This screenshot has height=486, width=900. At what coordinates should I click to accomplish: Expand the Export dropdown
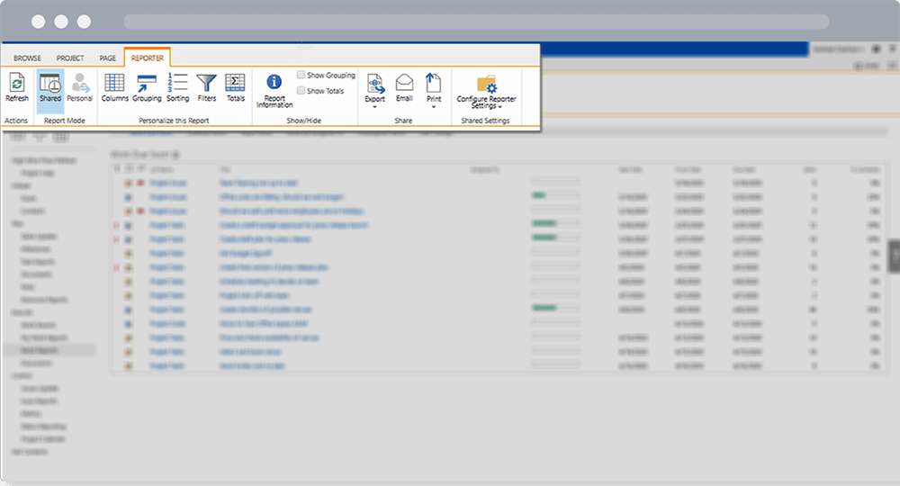coord(374,90)
